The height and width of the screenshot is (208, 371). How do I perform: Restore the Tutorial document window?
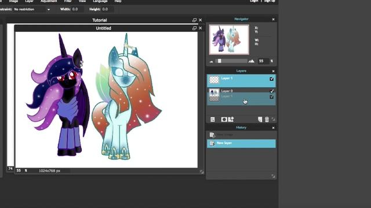pos(195,20)
